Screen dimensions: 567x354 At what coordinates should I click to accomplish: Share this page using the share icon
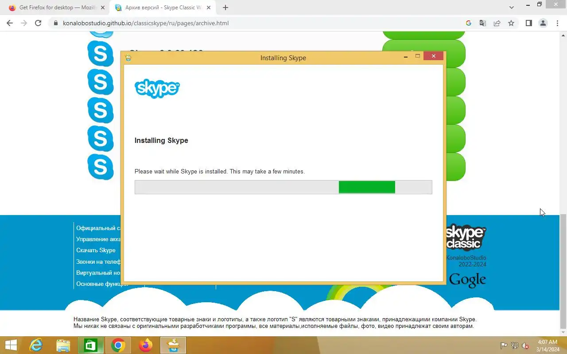click(x=497, y=23)
